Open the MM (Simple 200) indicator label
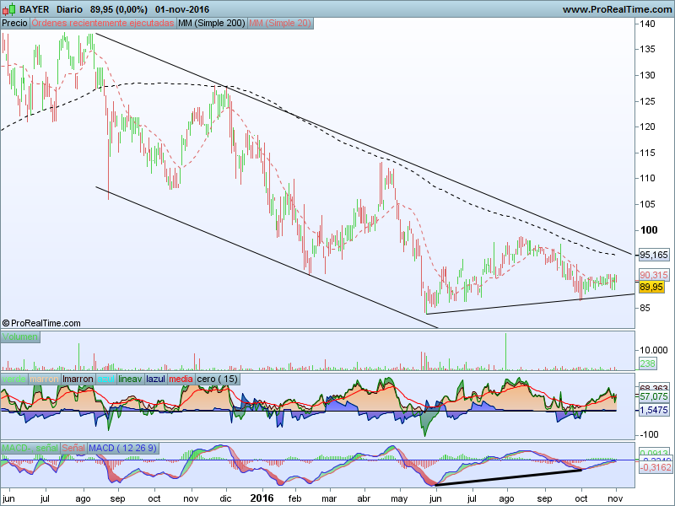Viewport: 675px width, 506px height. coord(211,23)
